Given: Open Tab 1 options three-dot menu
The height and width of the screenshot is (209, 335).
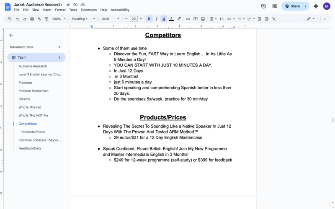Looking at the screenshot, I should (59, 57).
